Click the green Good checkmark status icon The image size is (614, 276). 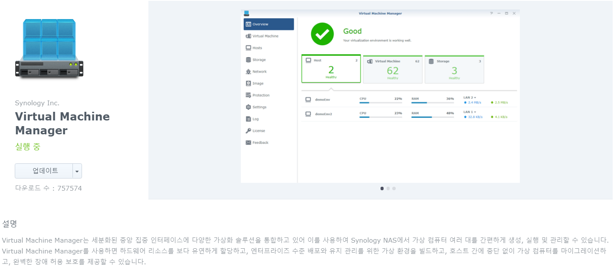pos(322,34)
